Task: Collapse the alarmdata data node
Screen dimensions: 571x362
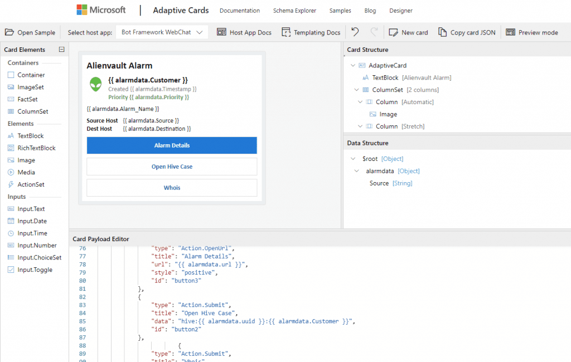Action: (356, 171)
